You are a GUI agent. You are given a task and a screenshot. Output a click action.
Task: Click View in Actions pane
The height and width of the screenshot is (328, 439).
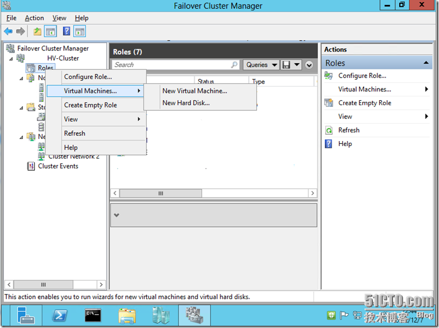[345, 116]
